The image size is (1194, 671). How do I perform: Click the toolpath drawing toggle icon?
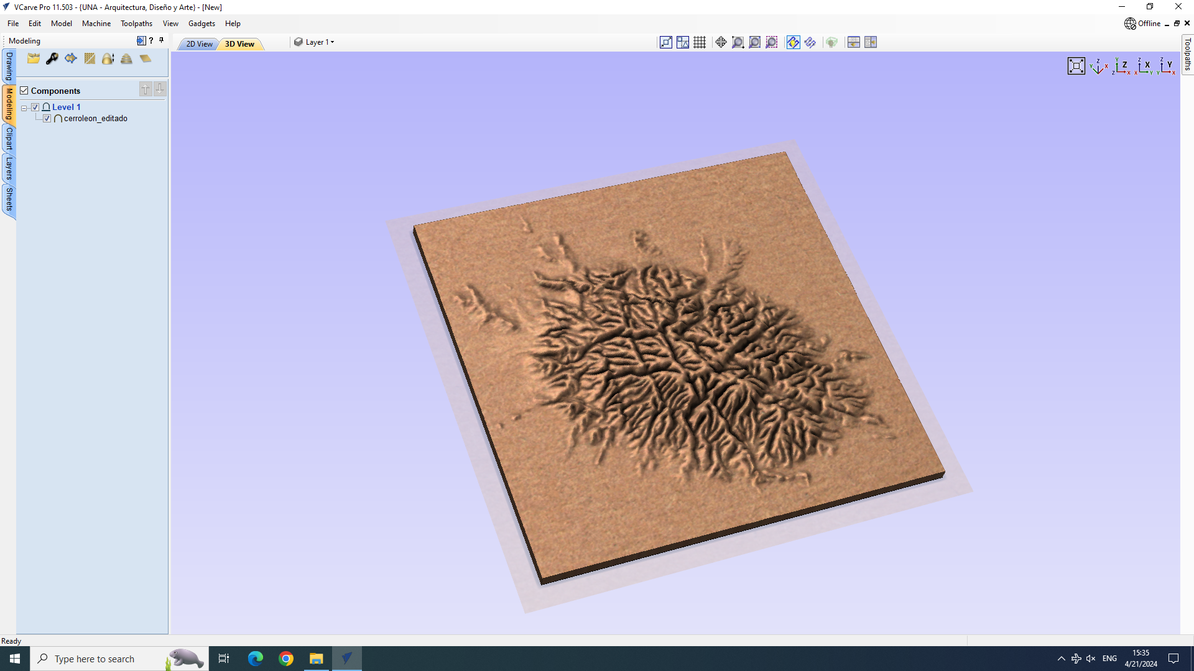tap(810, 42)
